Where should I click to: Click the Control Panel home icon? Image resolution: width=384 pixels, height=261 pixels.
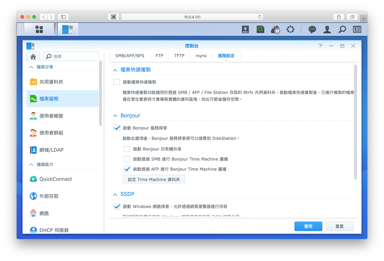click(x=33, y=56)
